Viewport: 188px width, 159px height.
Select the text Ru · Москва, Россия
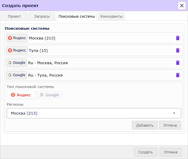[x=48, y=63]
